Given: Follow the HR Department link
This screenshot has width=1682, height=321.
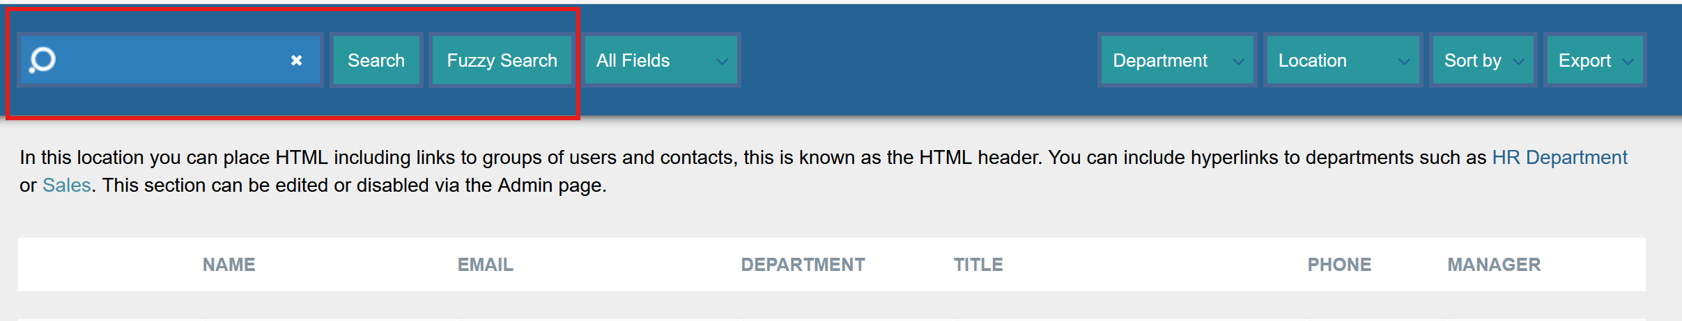Looking at the screenshot, I should 1559,158.
